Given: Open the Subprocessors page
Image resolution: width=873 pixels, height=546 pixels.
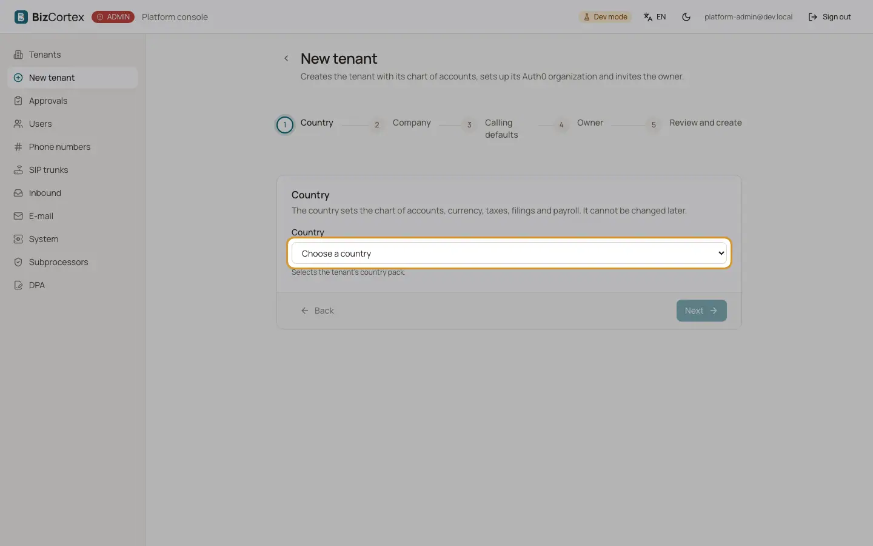Looking at the screenshot, I should pyautogui.click(x=73, y=262).
